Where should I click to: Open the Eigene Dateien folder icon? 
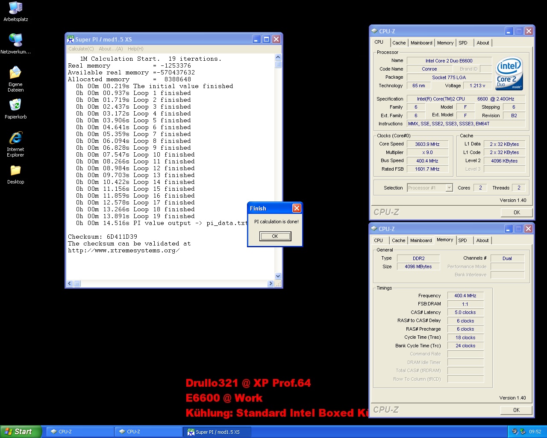pyautogui.click(x=16, y=79)
